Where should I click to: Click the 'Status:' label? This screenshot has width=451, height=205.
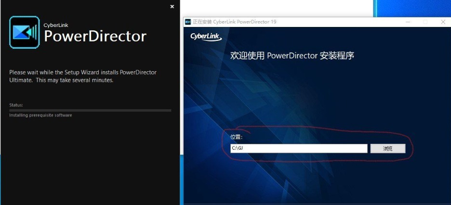(x=16, y=105)
